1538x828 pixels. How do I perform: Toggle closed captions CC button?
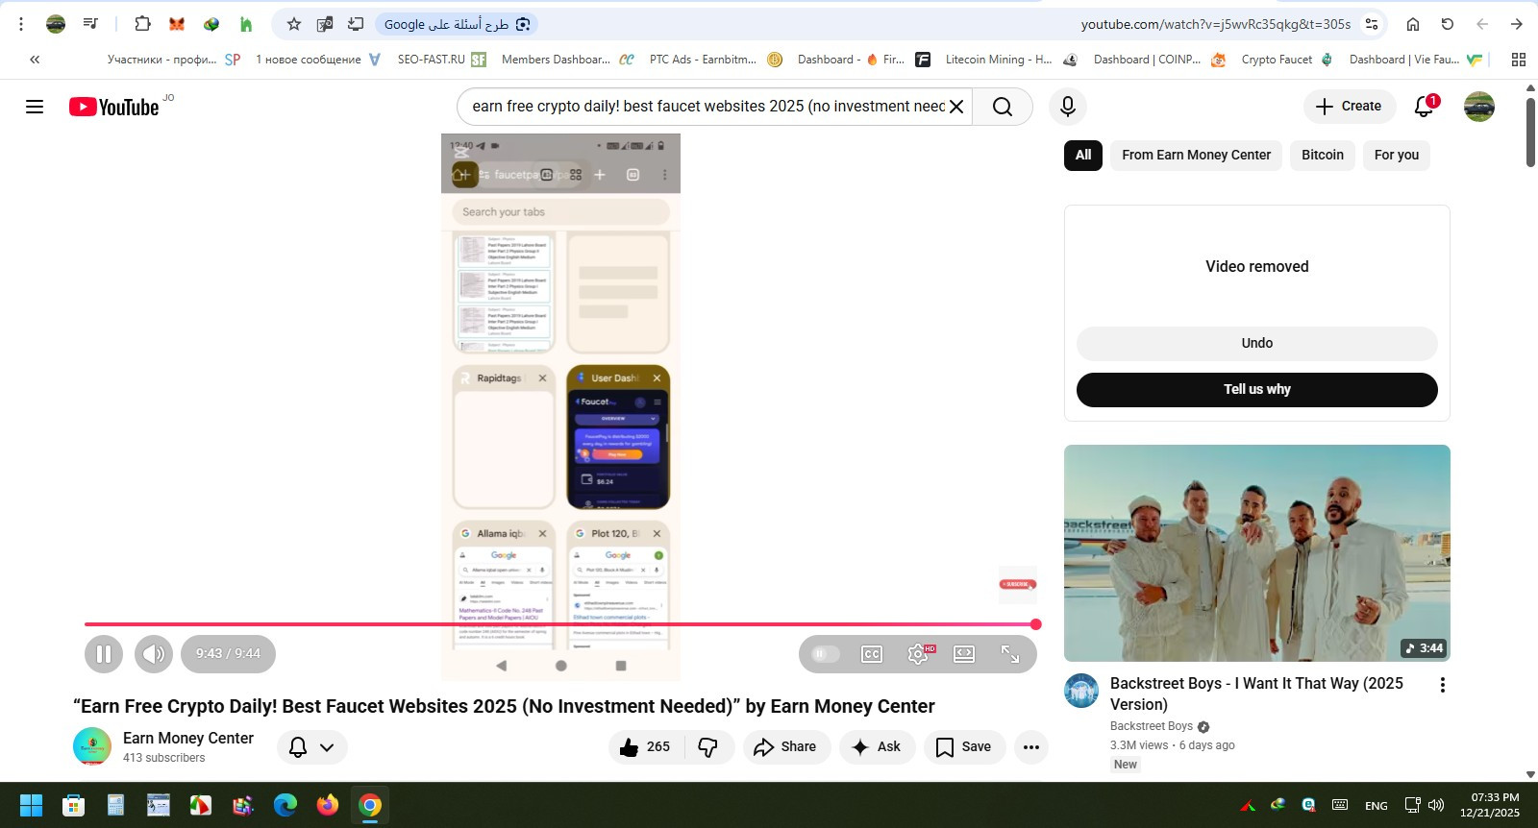872,654
